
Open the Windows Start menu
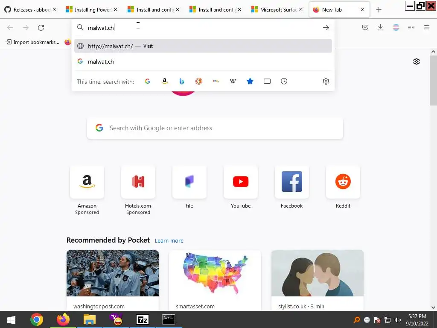pos(11,319)
